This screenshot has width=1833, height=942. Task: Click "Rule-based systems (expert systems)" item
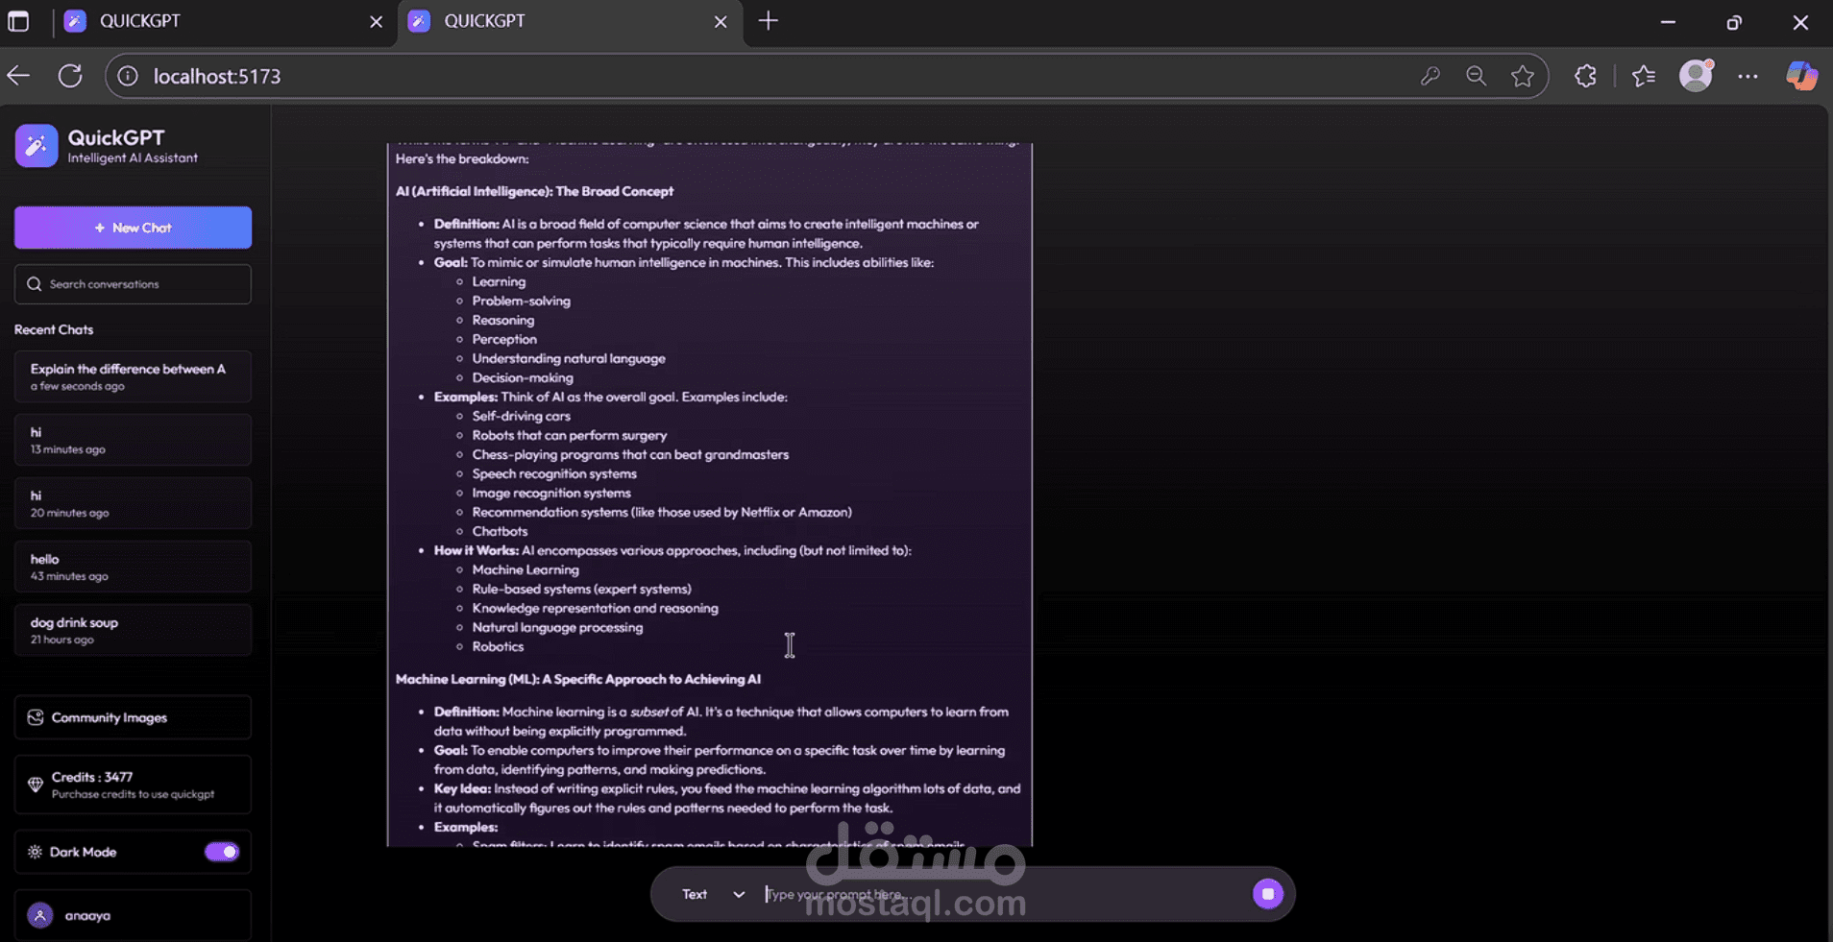[581, 589]
